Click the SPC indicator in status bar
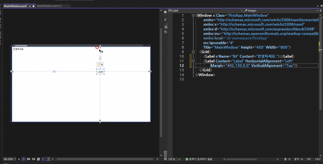 coord(309,159)
